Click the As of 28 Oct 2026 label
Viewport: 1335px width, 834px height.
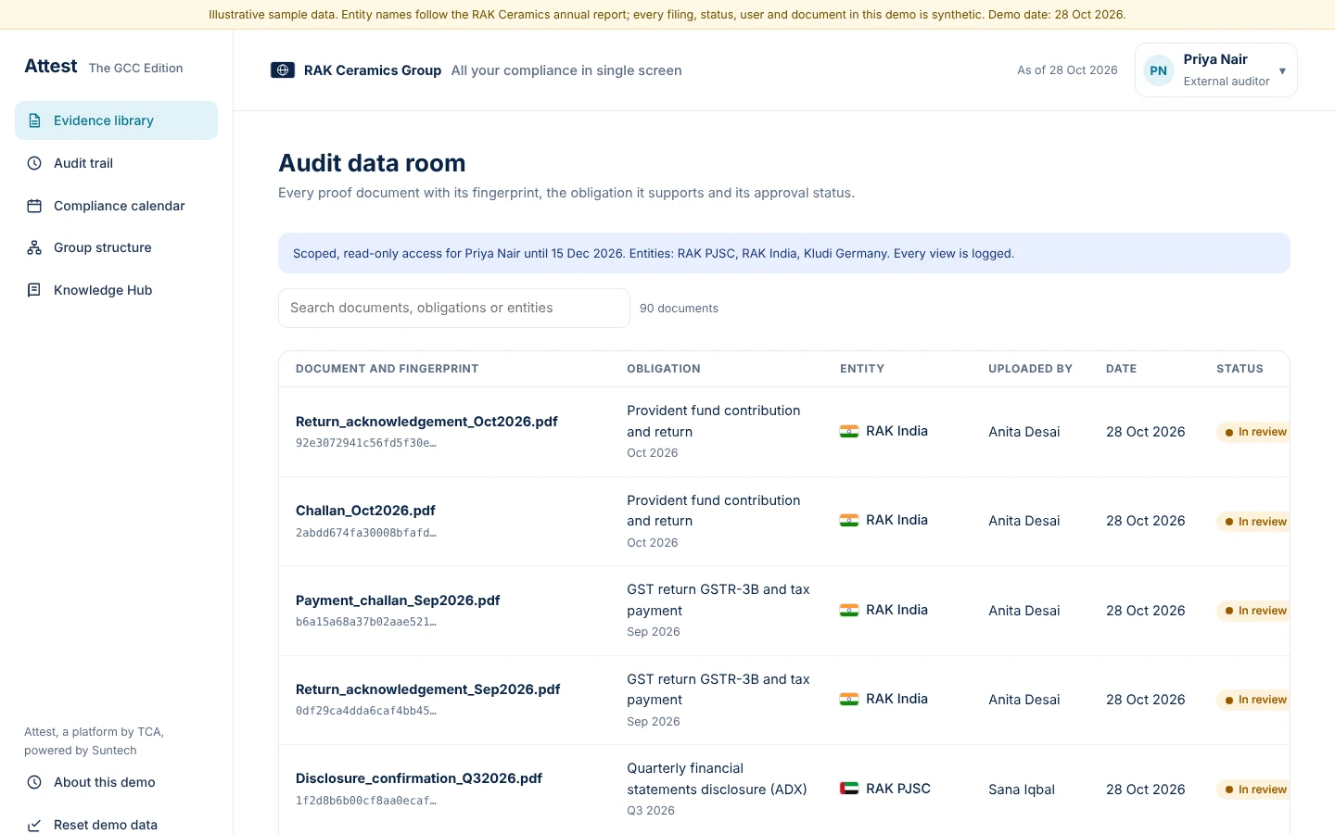tap(1067, 70)
